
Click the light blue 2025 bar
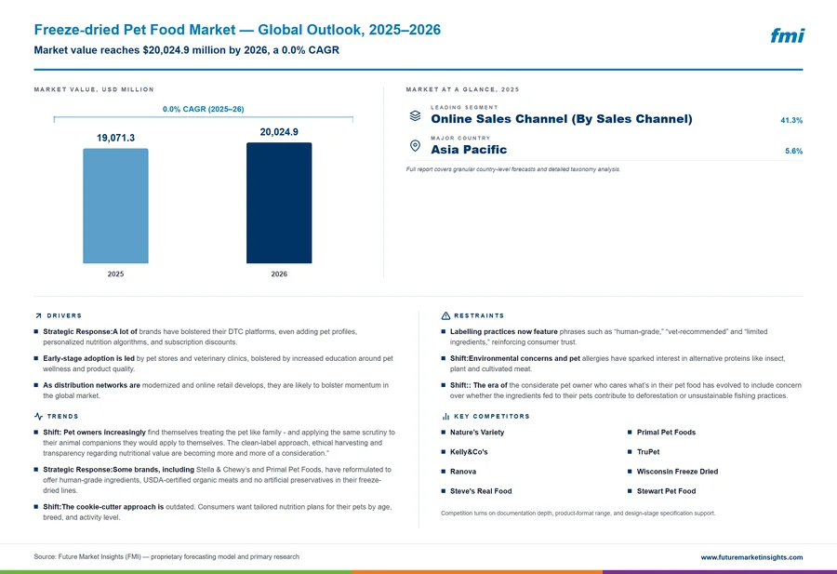pos(115,207)
